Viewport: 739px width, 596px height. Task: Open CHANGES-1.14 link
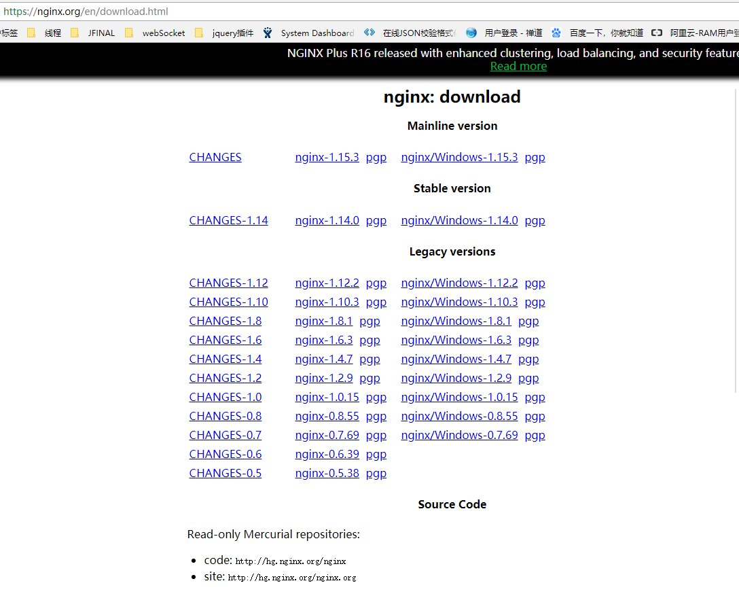point(229,221)
